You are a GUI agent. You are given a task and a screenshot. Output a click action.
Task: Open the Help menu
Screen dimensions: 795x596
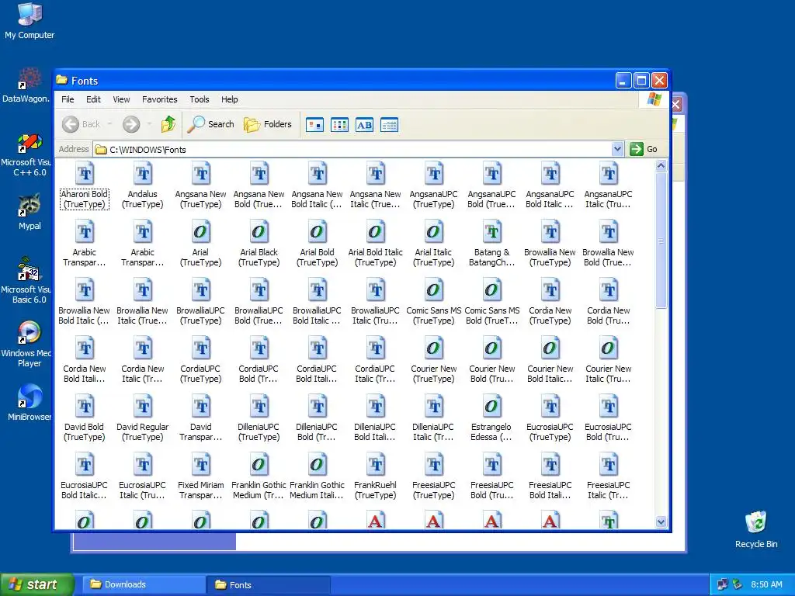click(229, 99)
